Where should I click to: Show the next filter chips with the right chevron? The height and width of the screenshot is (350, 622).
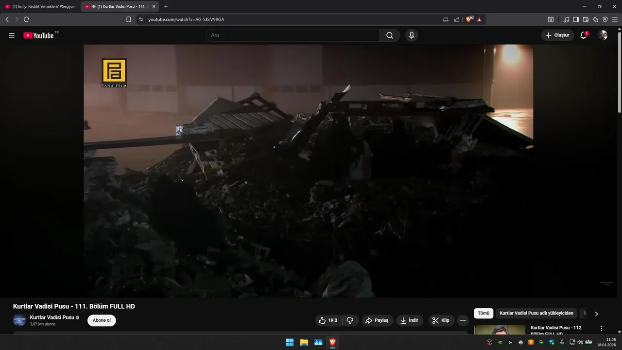[x=596, y=314]
